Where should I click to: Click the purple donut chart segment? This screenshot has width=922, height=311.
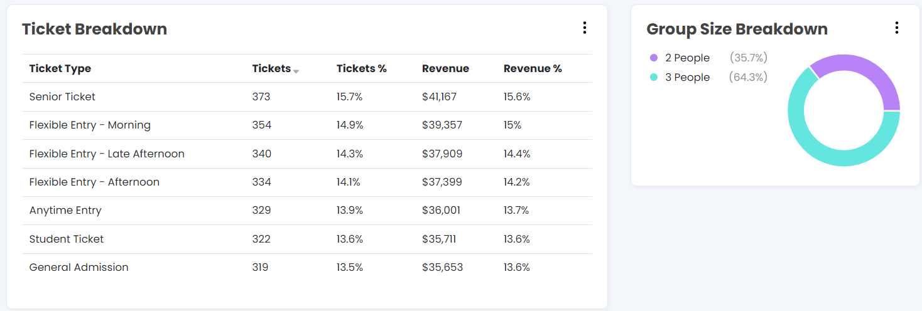tap(867, 74)
